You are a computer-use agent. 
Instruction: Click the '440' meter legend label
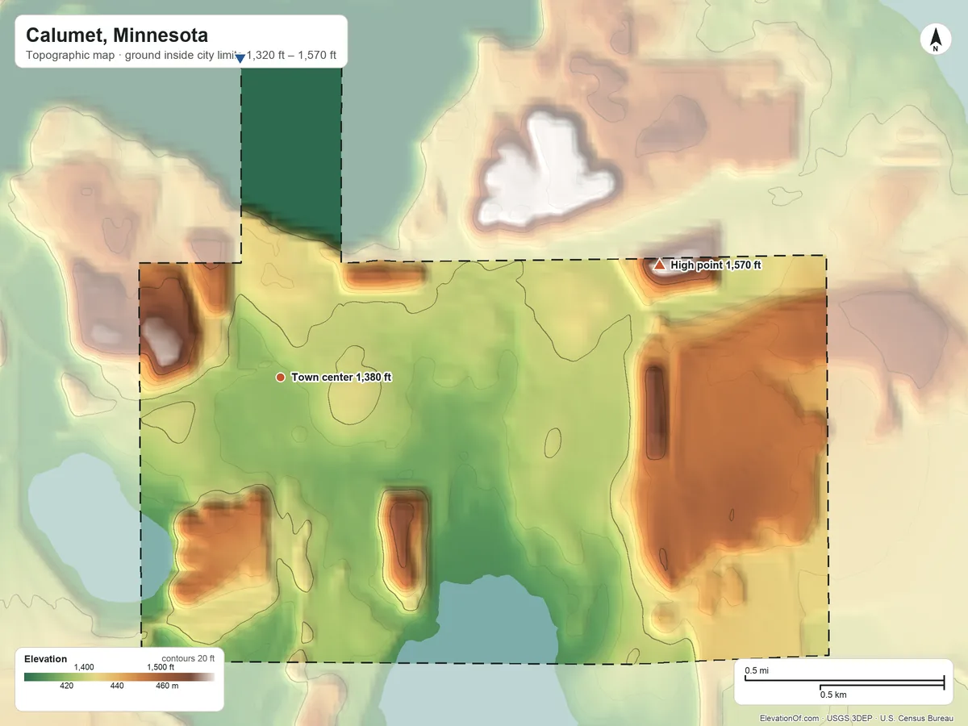pos(117,686)
